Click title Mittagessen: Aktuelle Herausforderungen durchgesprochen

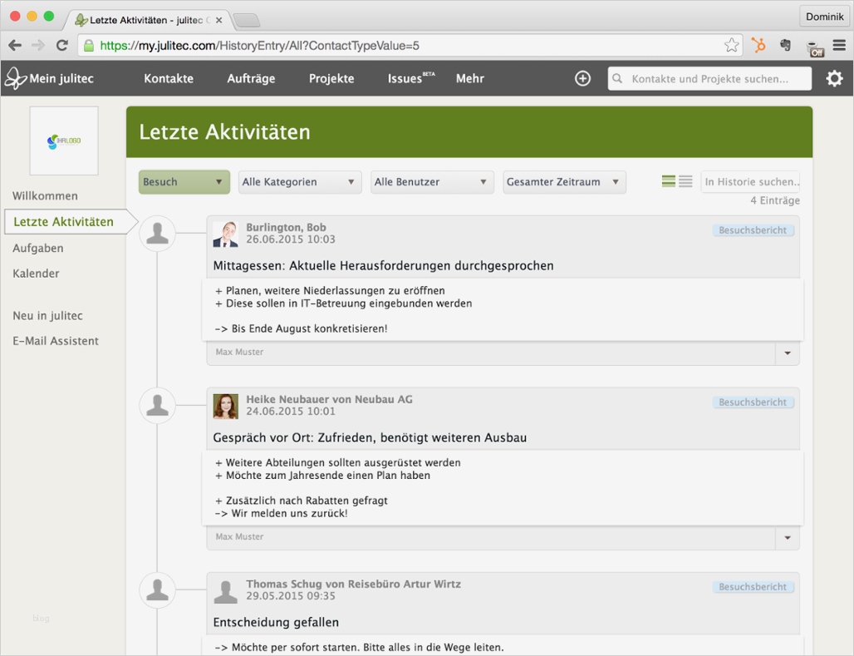tap(384, 265)
